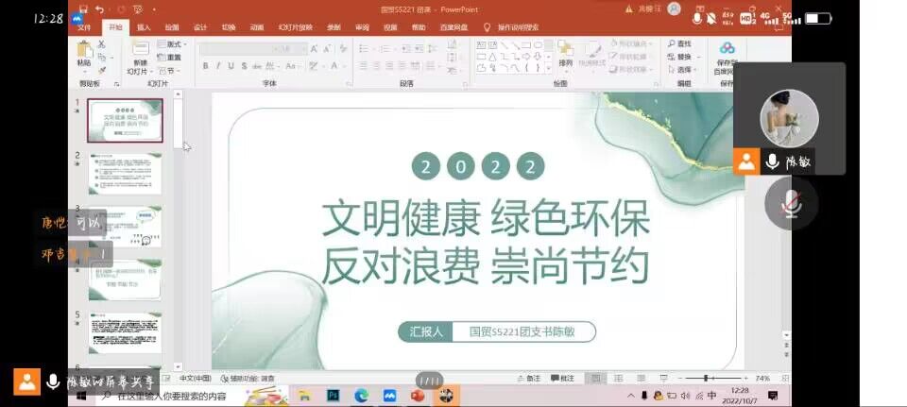Click the Find (查找) tool
The image size is (907, 407).
[x=678, y=43]
